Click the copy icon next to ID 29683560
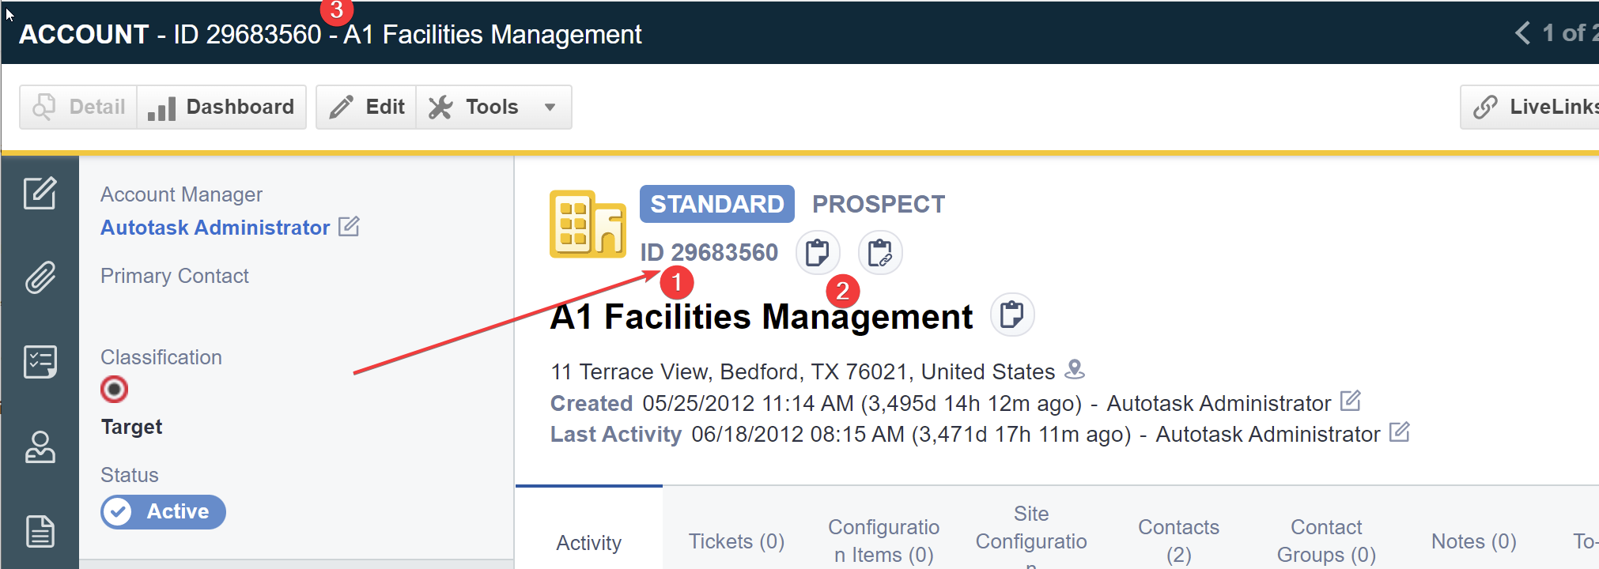Viewport: 1599px width, 569px height. click(x=817, y=253)
